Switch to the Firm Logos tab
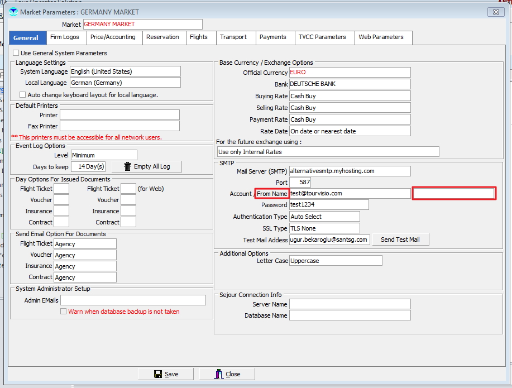 tap(65, 37)
